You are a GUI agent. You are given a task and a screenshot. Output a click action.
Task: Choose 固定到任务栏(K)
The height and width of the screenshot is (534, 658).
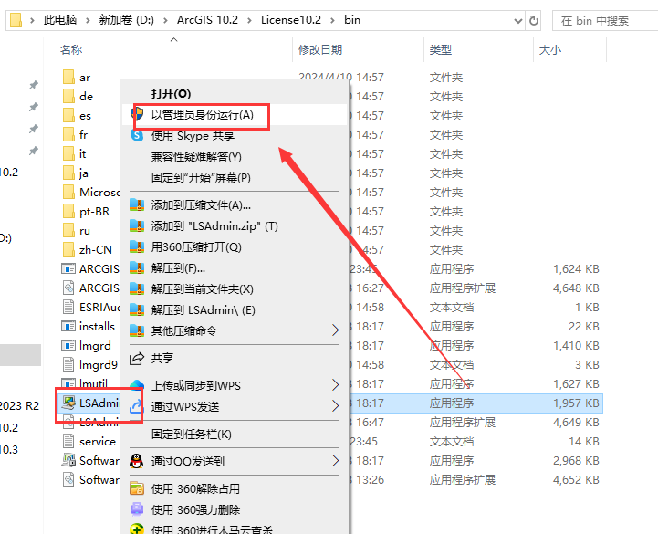pos(191,435)
